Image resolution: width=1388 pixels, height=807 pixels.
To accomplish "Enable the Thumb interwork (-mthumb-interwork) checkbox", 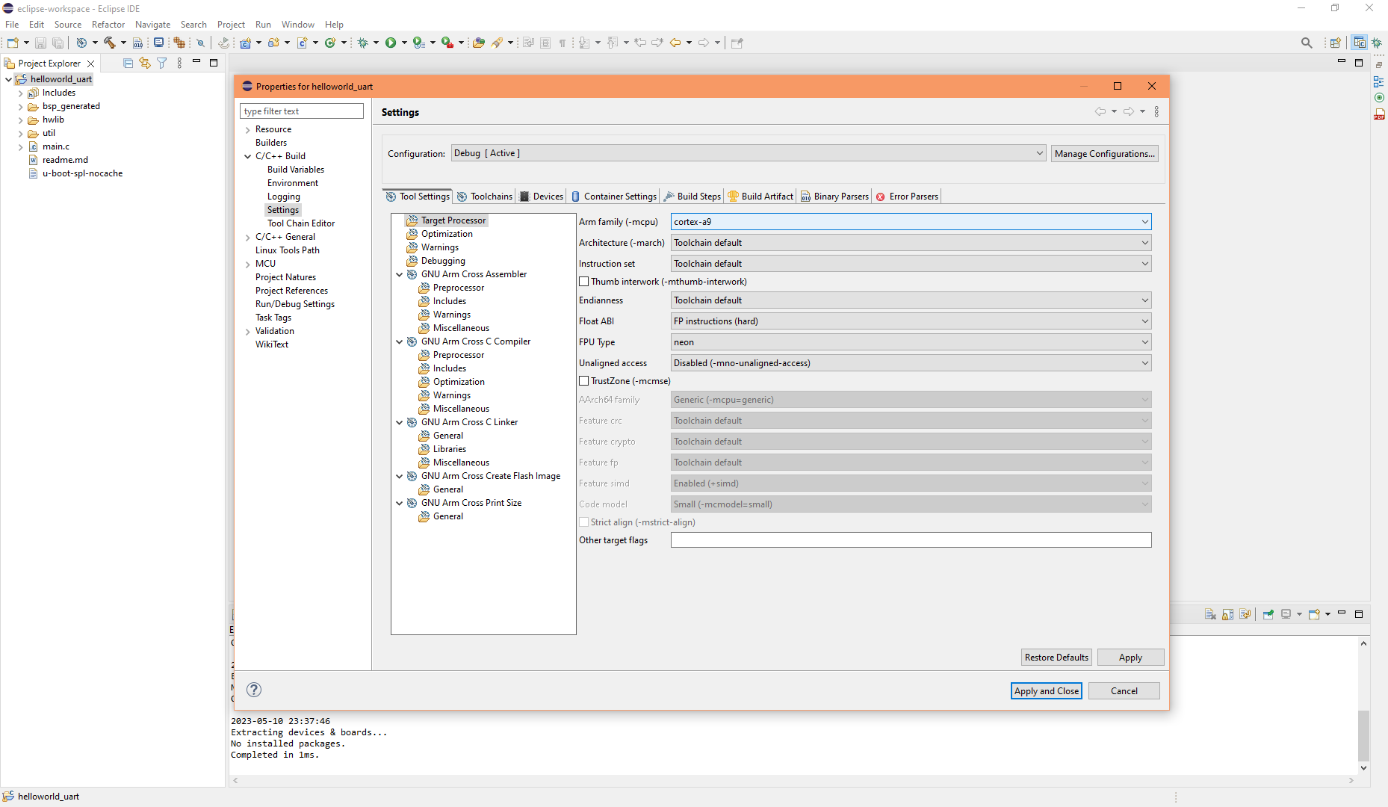I will click(584, 282).
